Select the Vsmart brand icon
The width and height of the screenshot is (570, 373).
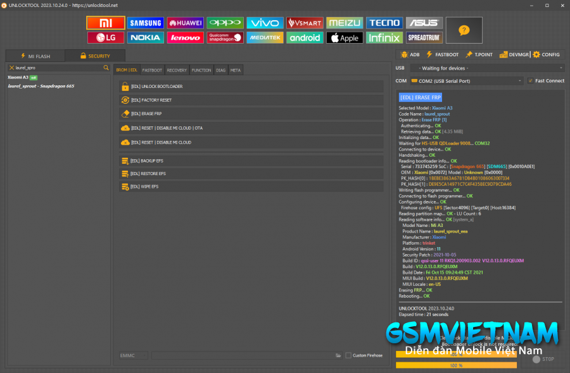pos(305,23)
